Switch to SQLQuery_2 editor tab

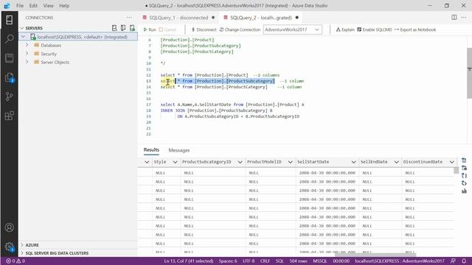click(x=260, y=18)
